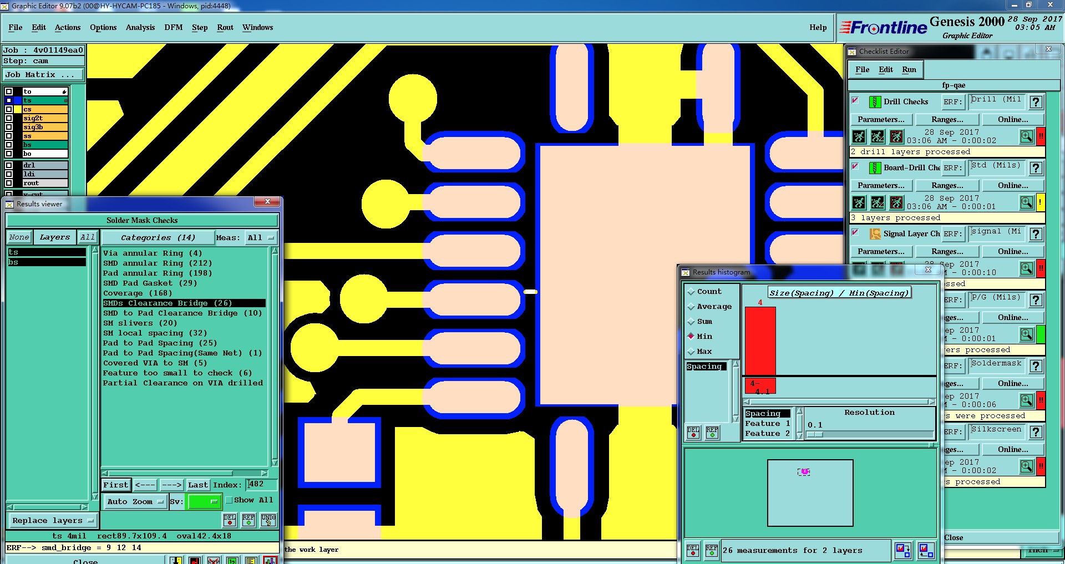Select Feature 1 in histogram list
The width and height of the screenshot is (1065, 564).
[x=768, y=423]
